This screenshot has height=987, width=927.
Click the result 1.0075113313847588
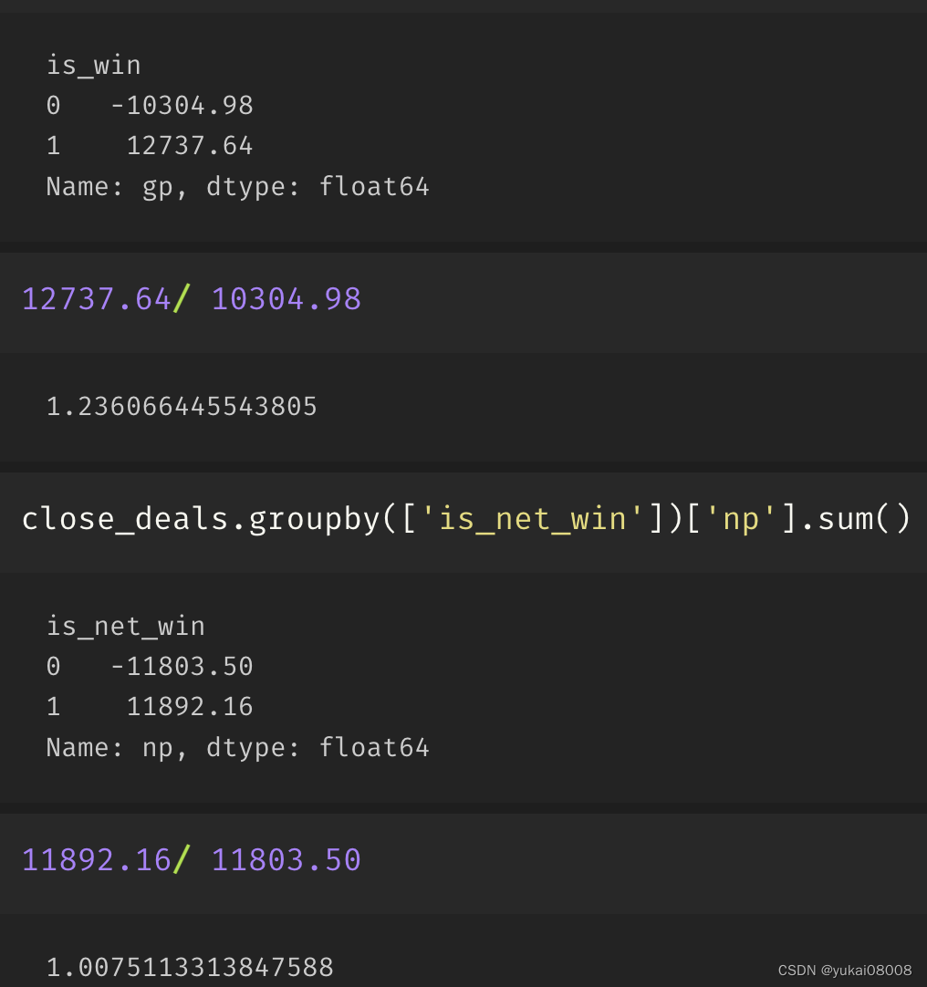tap(190, 967)
